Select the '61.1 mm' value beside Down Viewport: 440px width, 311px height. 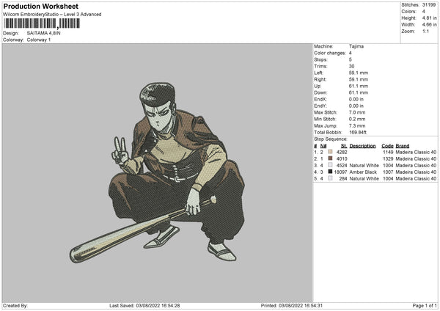[x=359, y=92]
